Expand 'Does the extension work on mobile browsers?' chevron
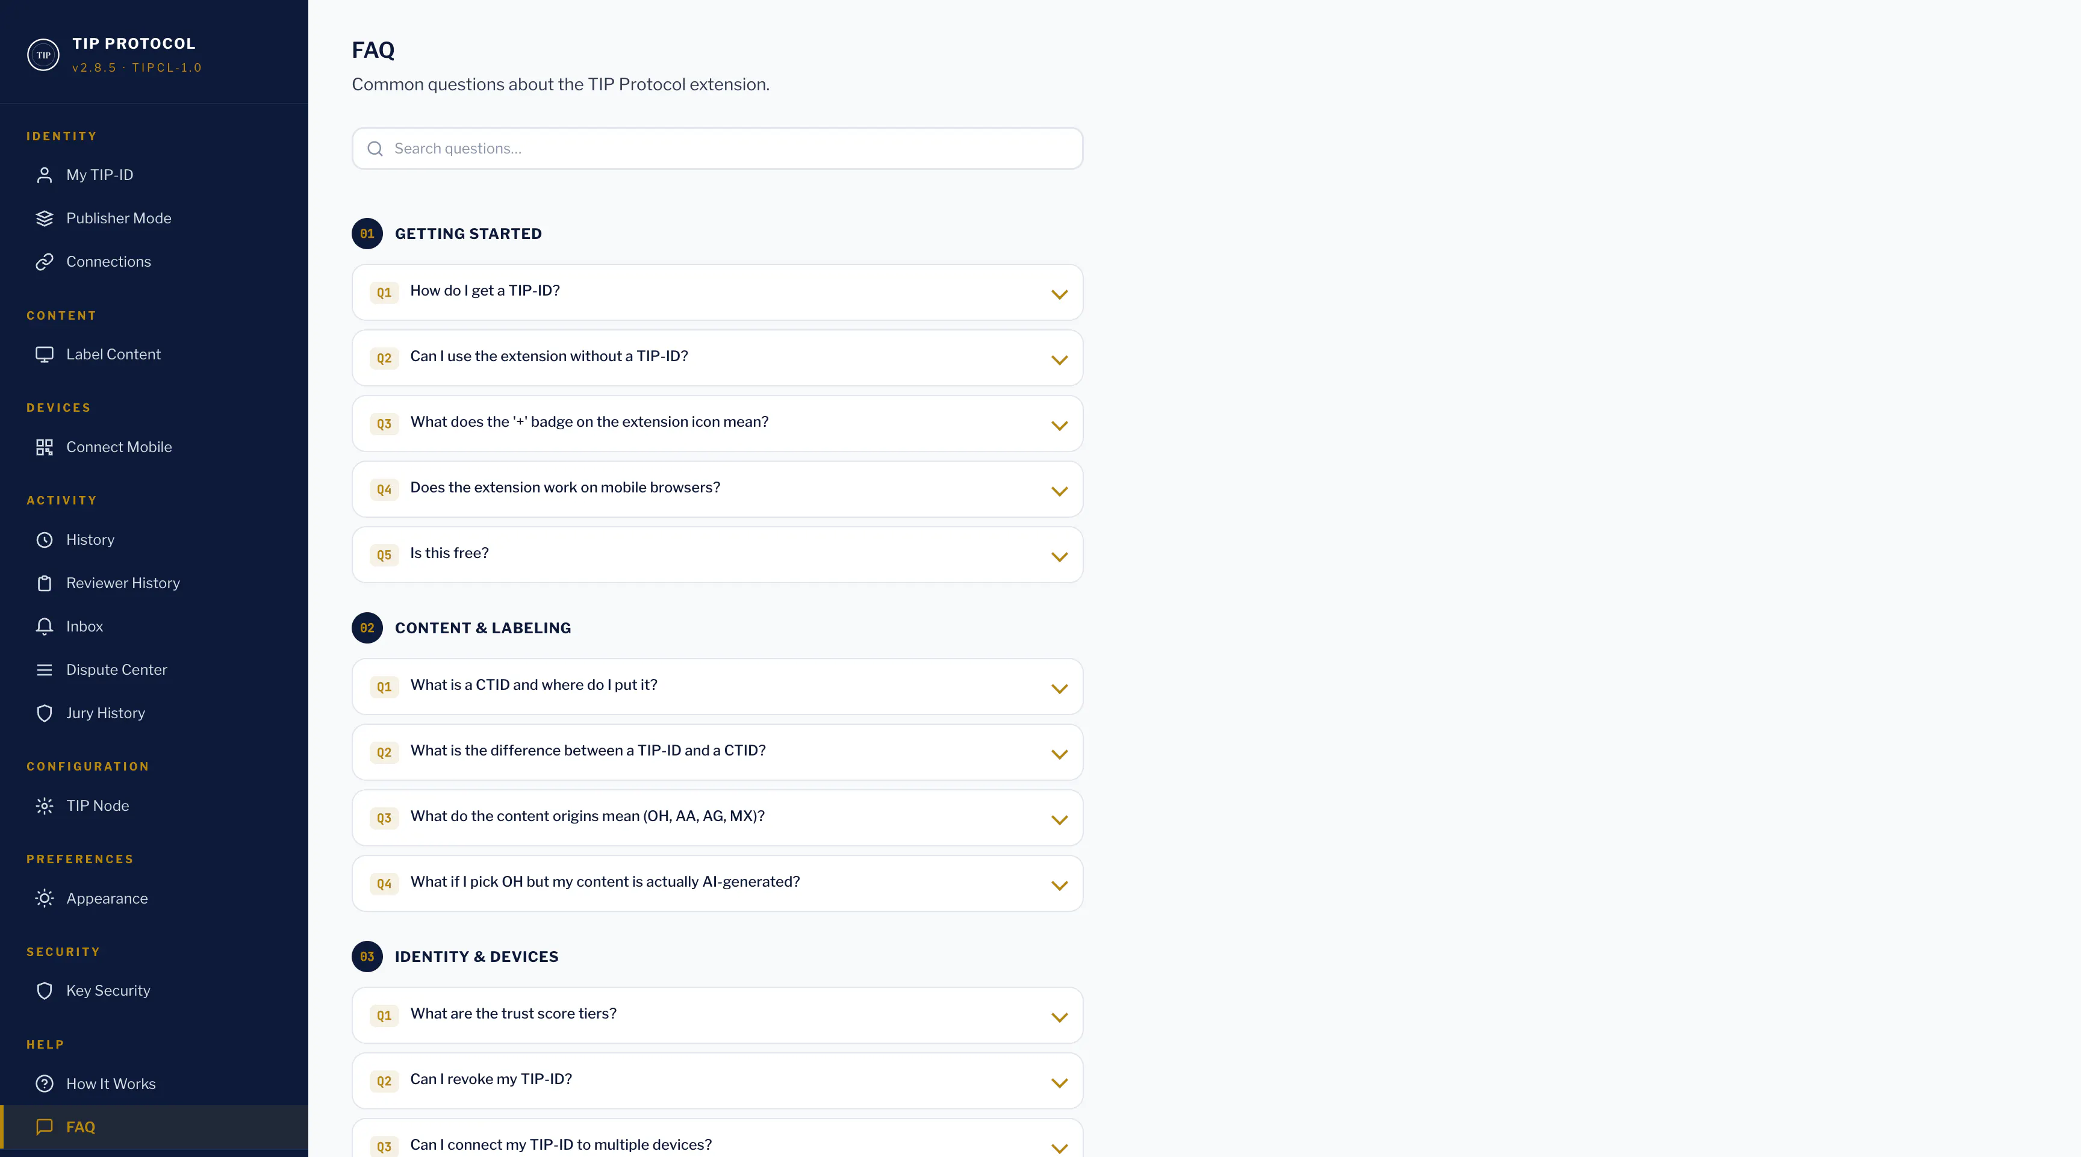 [1059, 491]
